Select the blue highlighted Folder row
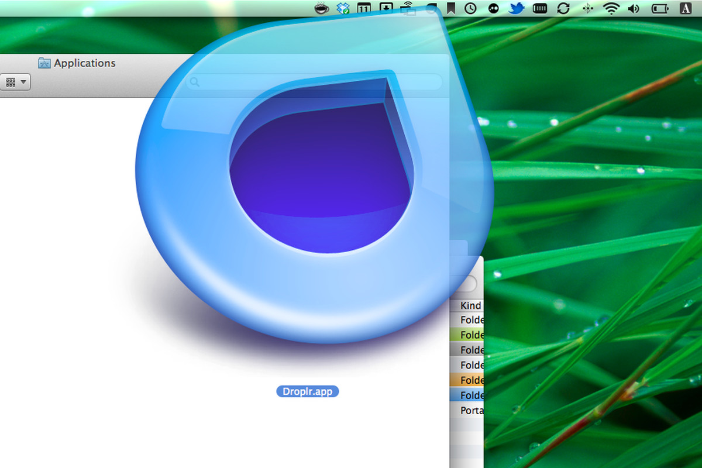The height and width of the screenshot is (468, 702). point(467,395)
